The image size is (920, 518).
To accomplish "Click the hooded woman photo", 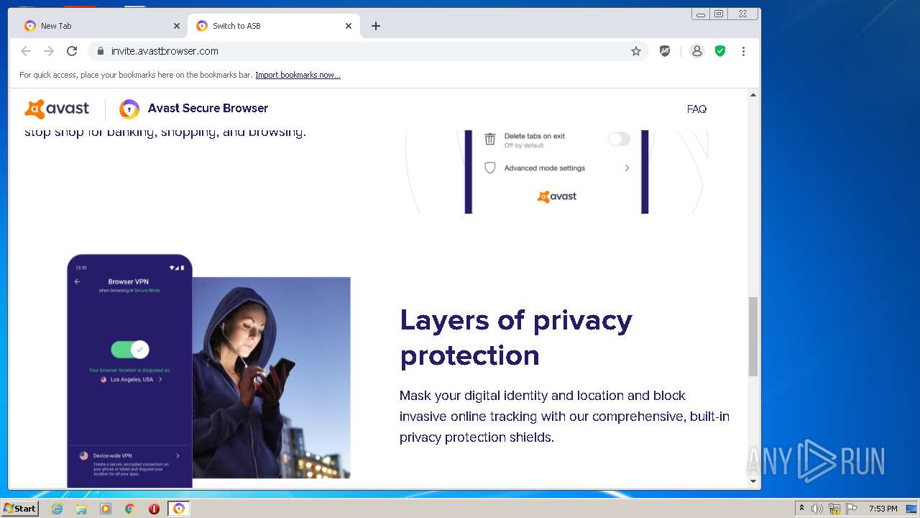I will click(271, 378).
